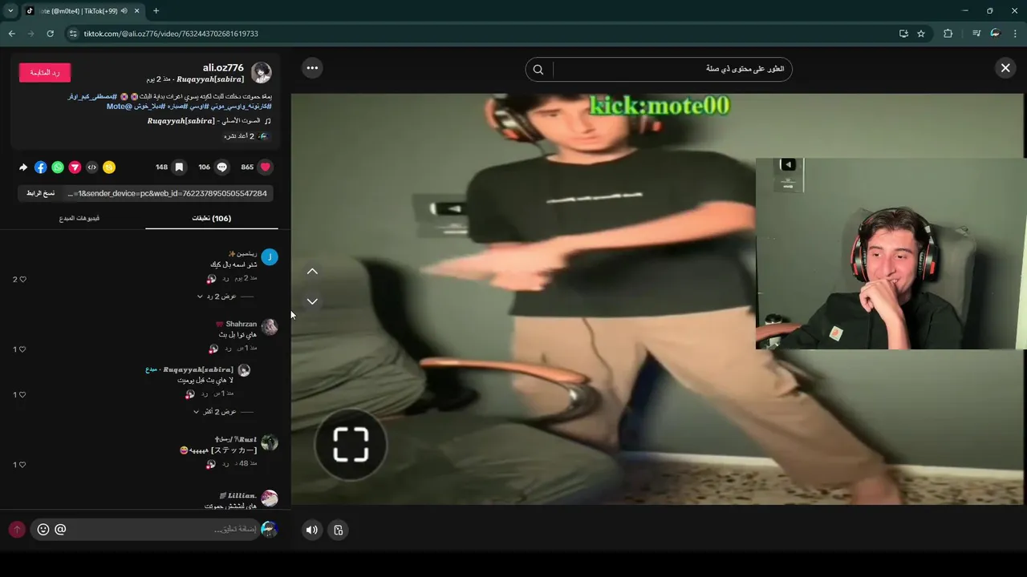Bookmark this page with star icon
This screenshot has height=577, width=1027.
[x=921, y=34]
